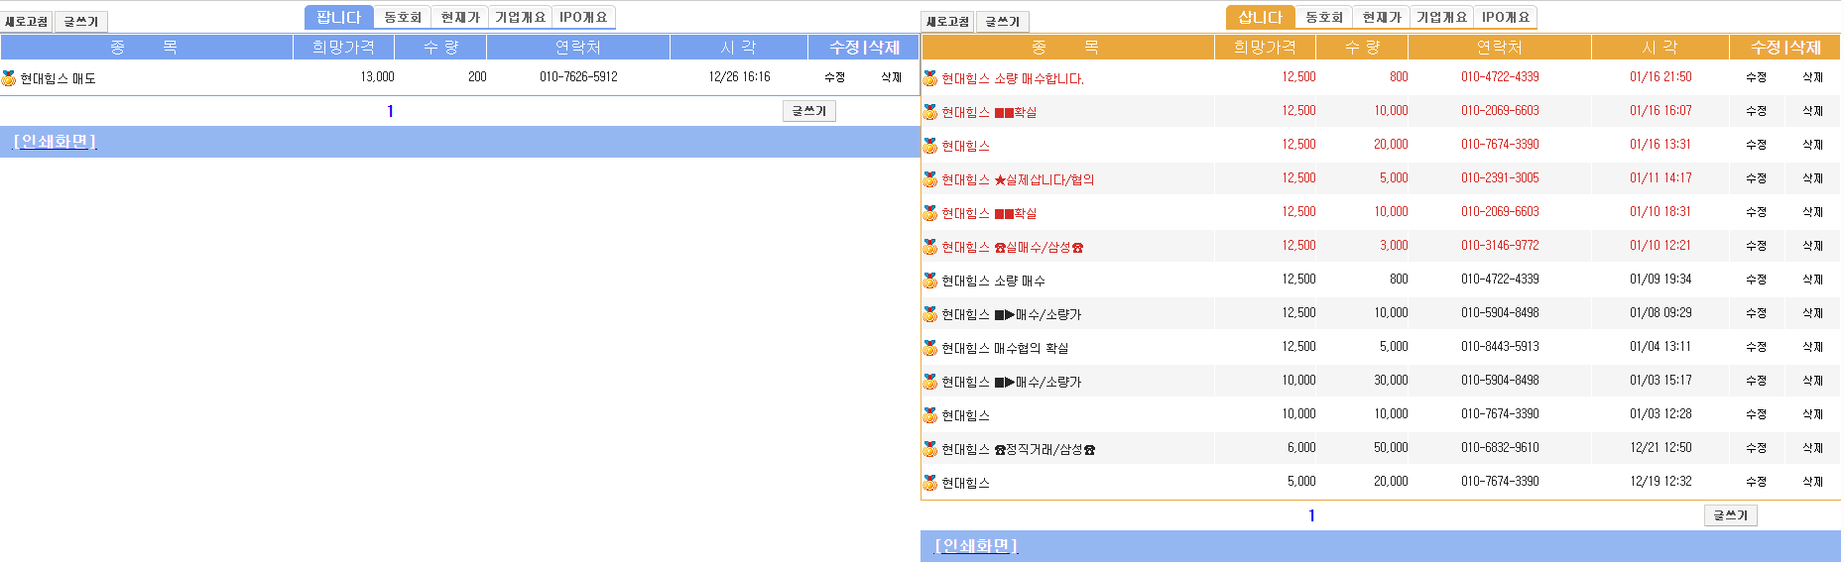Click 수정 on the 현대힘스 매도 row
Image resolution: width=1844 pixels, height=566 pixels.
(x=835, y=77)
